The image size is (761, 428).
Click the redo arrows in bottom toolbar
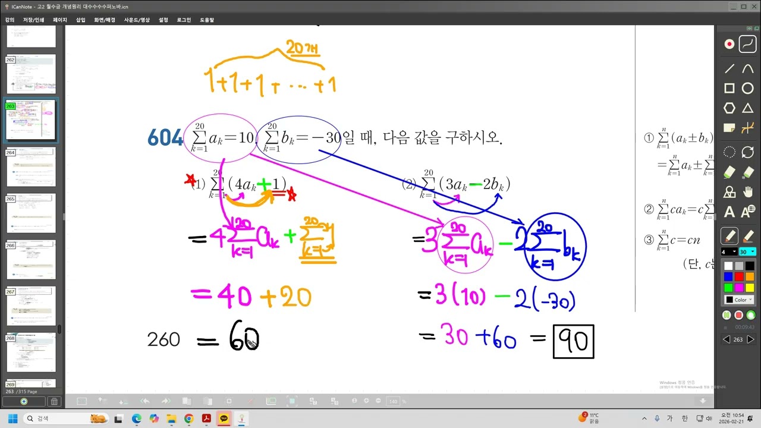(166, 401)
